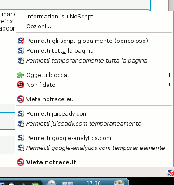Click the S icon beside Permetti tutta la pagina
174x185 pixels.
(21, 50)
